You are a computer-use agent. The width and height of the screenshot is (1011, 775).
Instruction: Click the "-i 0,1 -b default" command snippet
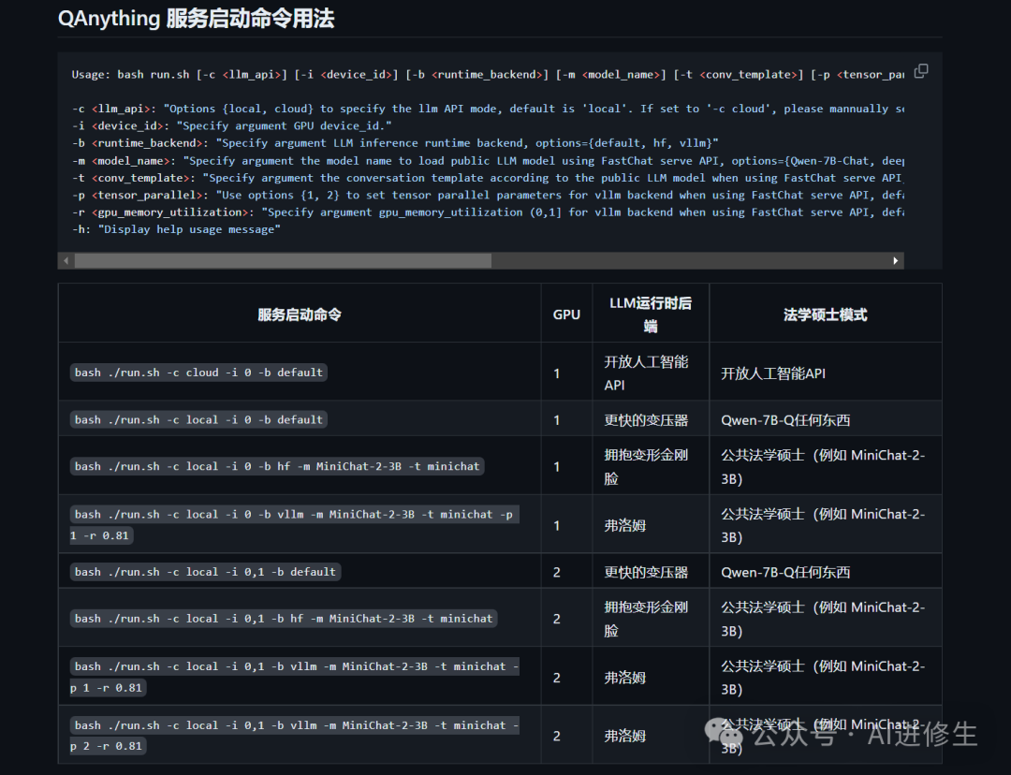(205, 572)
